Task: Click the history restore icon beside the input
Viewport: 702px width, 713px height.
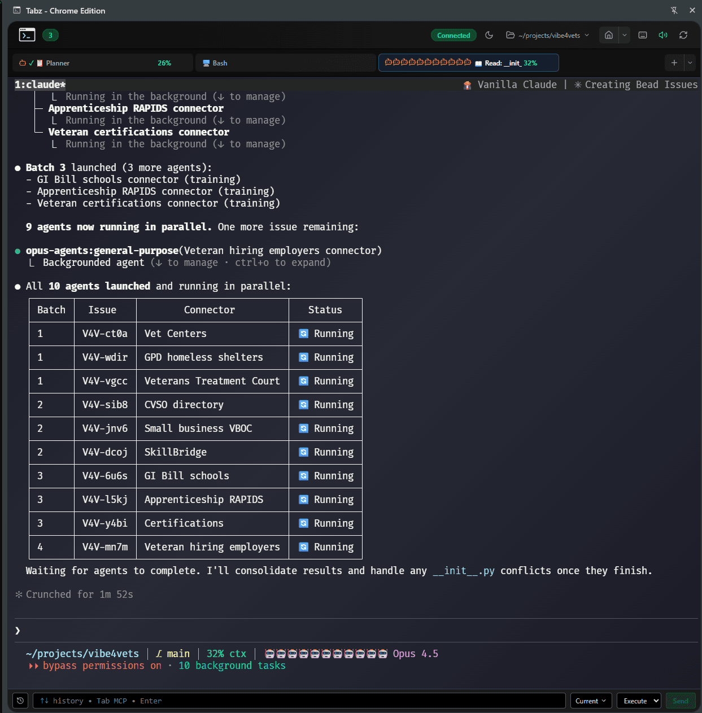Action: point(20,700)
